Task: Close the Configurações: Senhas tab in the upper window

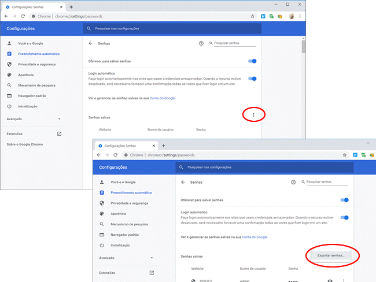Action: point(61,7)
